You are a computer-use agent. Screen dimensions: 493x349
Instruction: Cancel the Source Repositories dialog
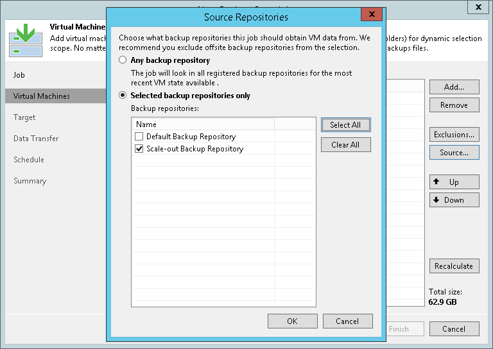pyautogui.click(x=347, y=321)
